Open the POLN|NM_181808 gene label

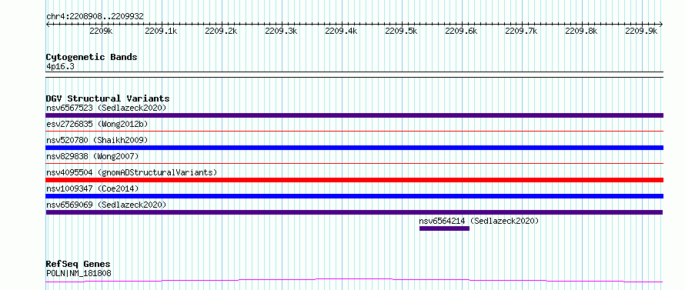click(x=79, y=273)
